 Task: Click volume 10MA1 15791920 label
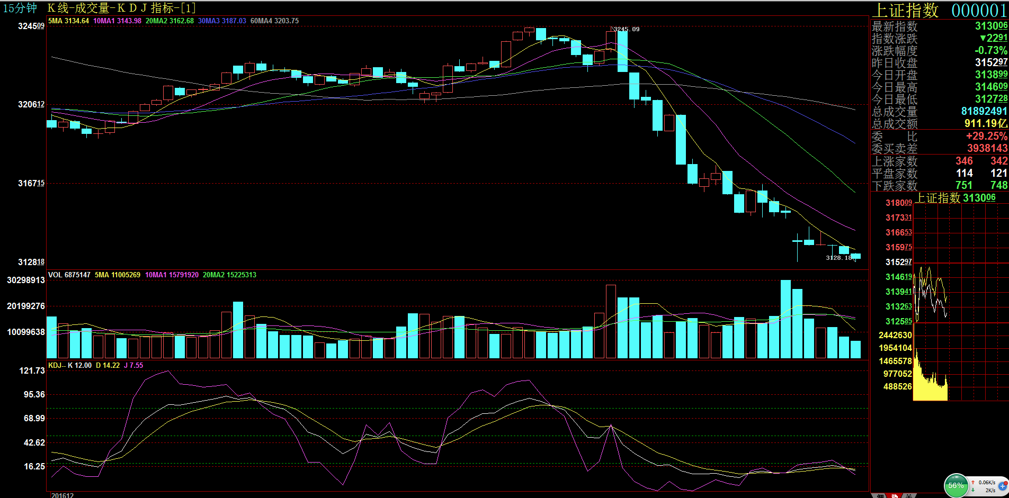172,275
